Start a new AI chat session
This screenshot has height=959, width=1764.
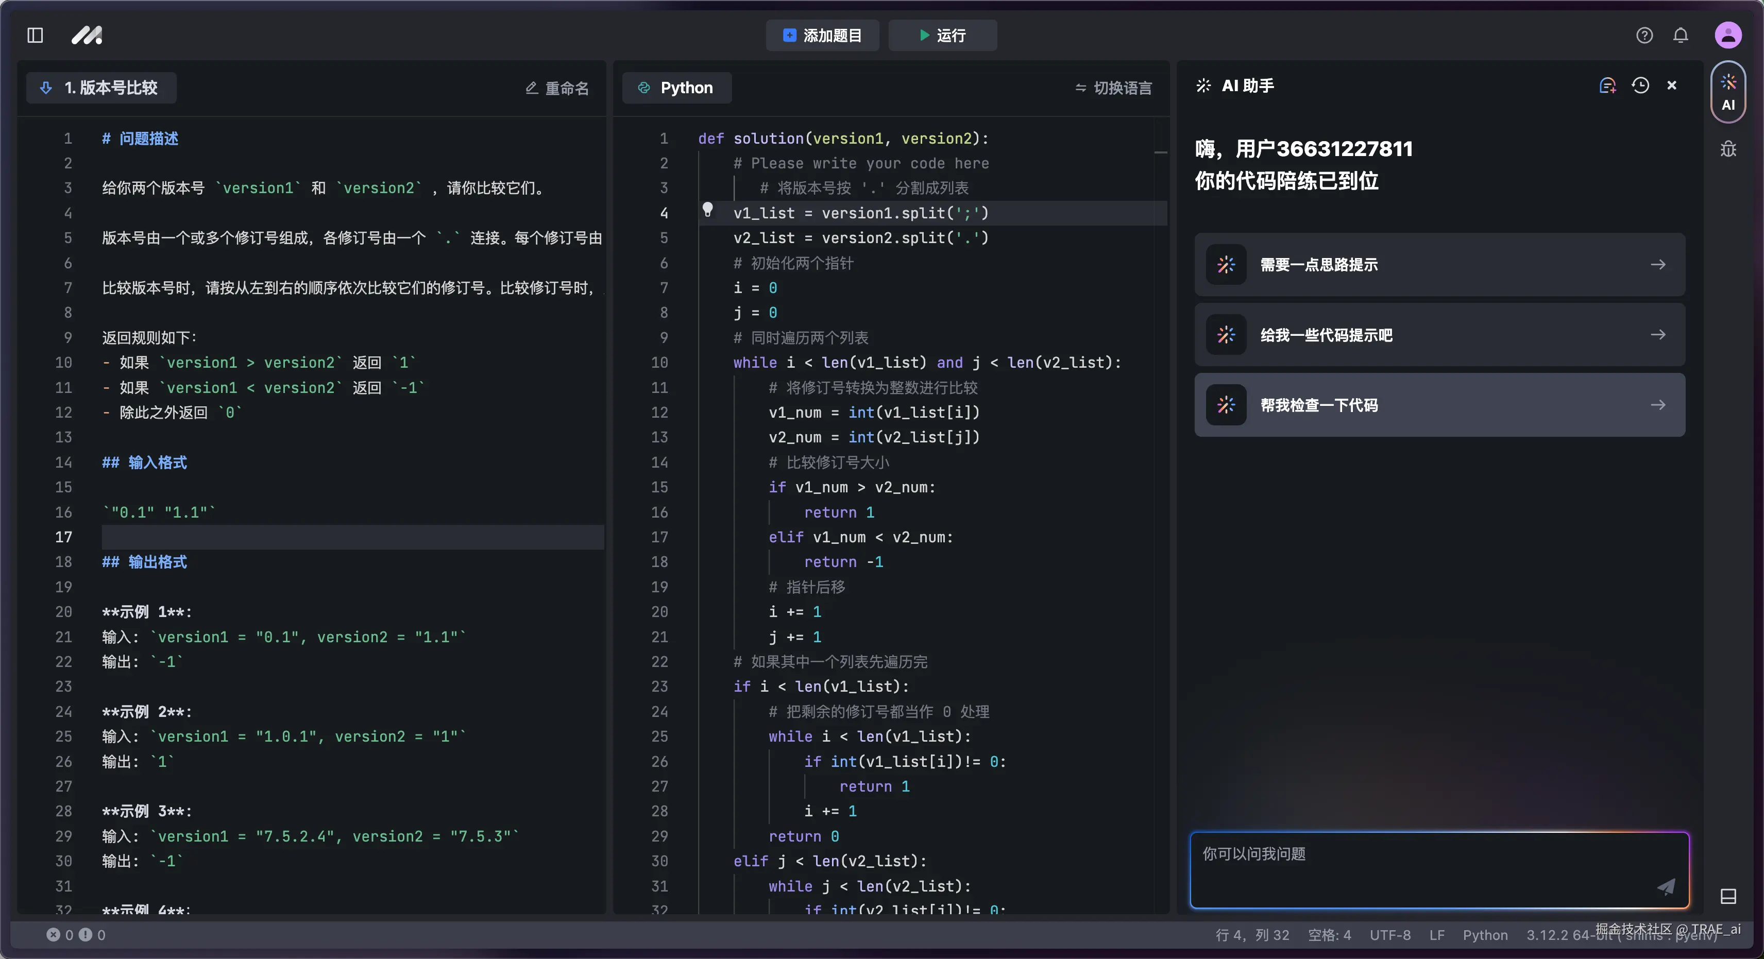1607,85
